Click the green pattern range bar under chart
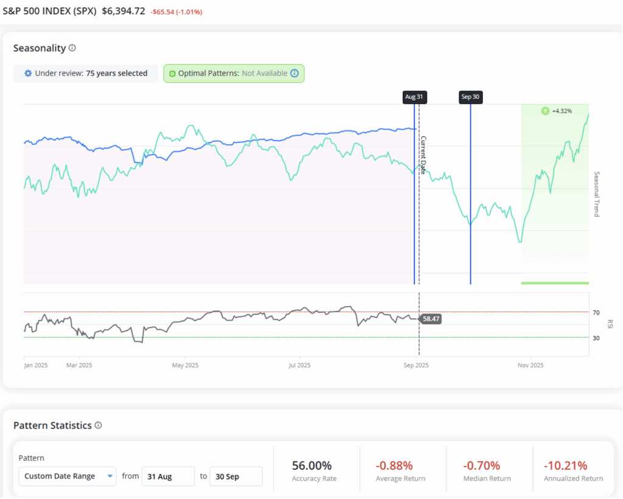 tap(555, 283)
